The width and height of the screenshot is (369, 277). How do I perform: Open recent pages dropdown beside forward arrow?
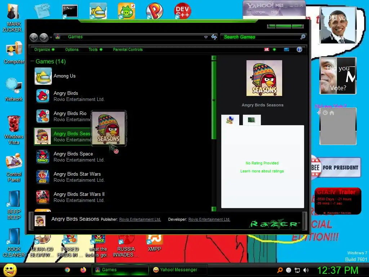pos(51,38)
